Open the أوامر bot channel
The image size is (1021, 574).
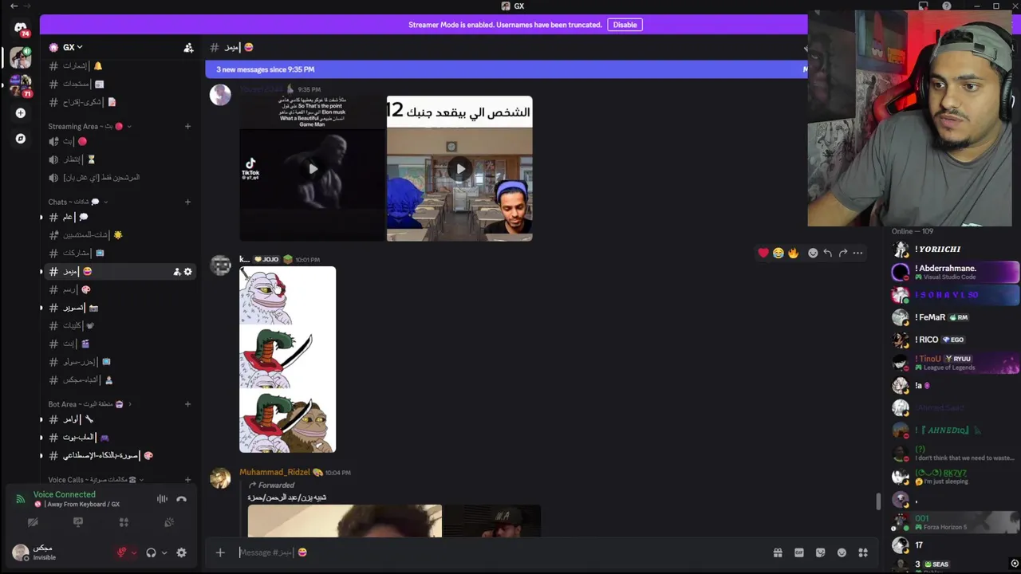point(120,419)
